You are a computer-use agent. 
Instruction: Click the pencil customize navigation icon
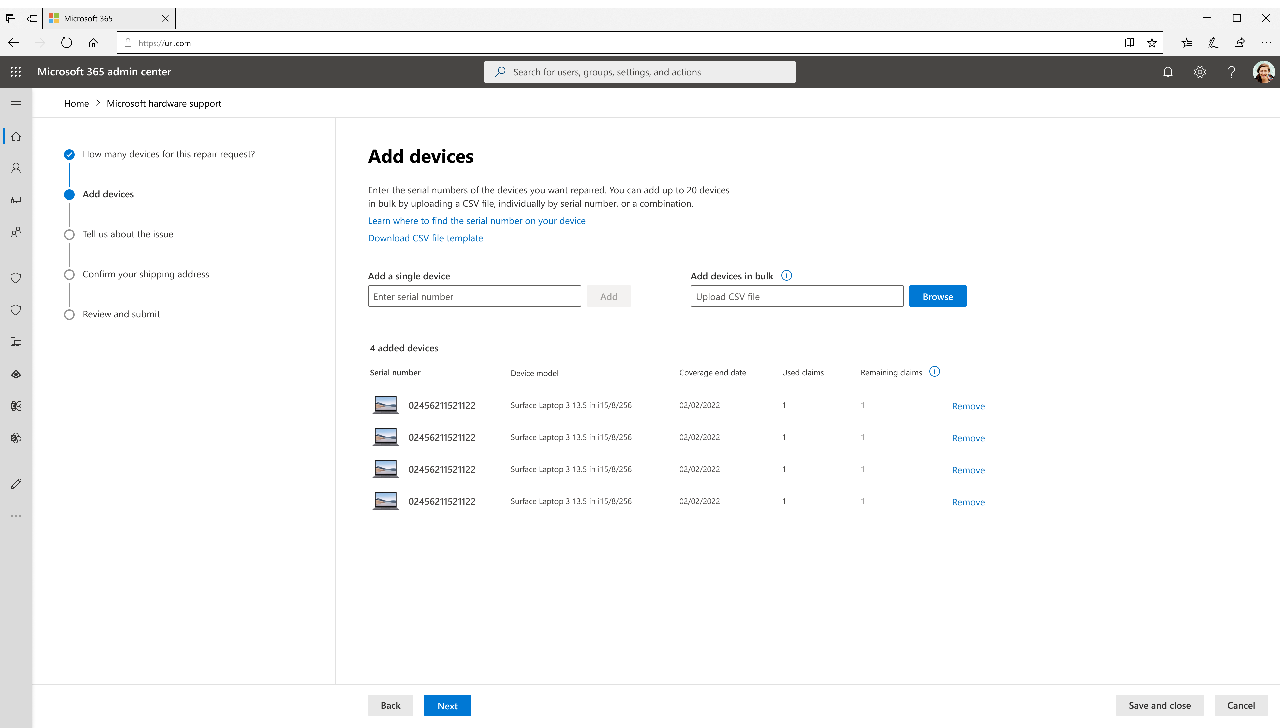click(16, 484)
